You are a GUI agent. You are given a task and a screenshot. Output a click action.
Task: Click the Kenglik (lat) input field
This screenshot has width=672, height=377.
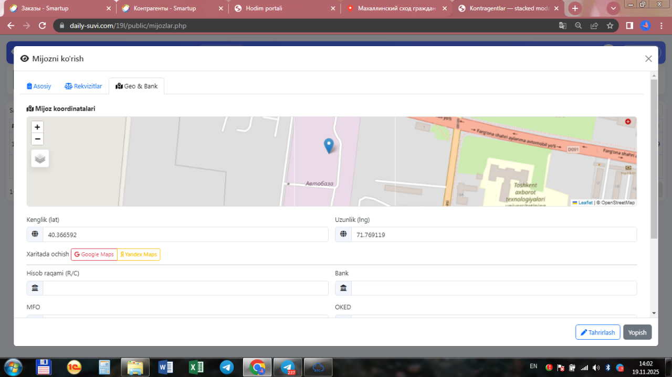pyautogui.click(x=185, y=235)
